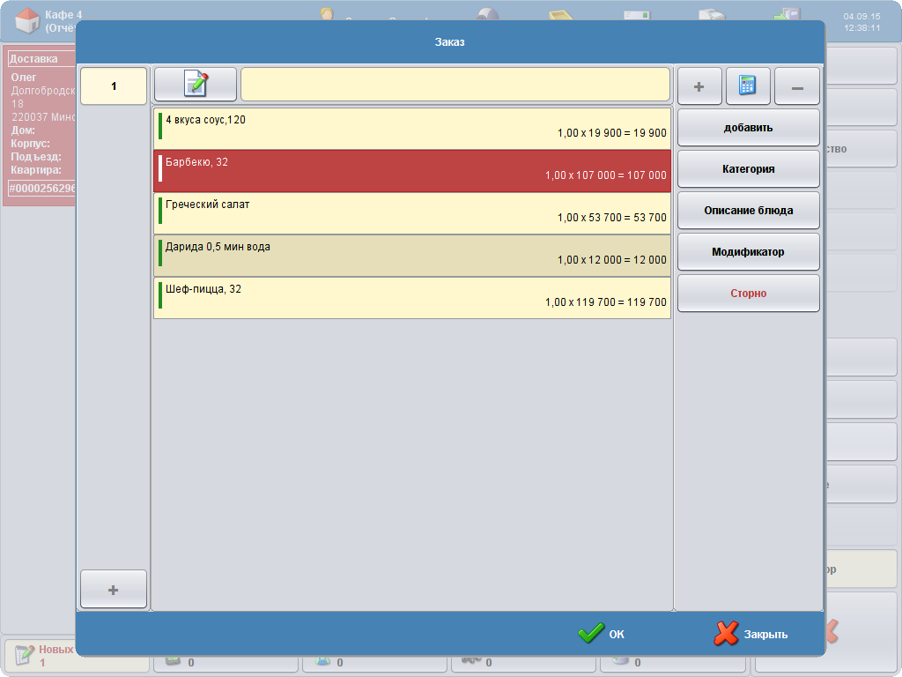Add a new guest with bottom-left plus
The height and width of the screenshot is (677, 902).
point(114,589)
